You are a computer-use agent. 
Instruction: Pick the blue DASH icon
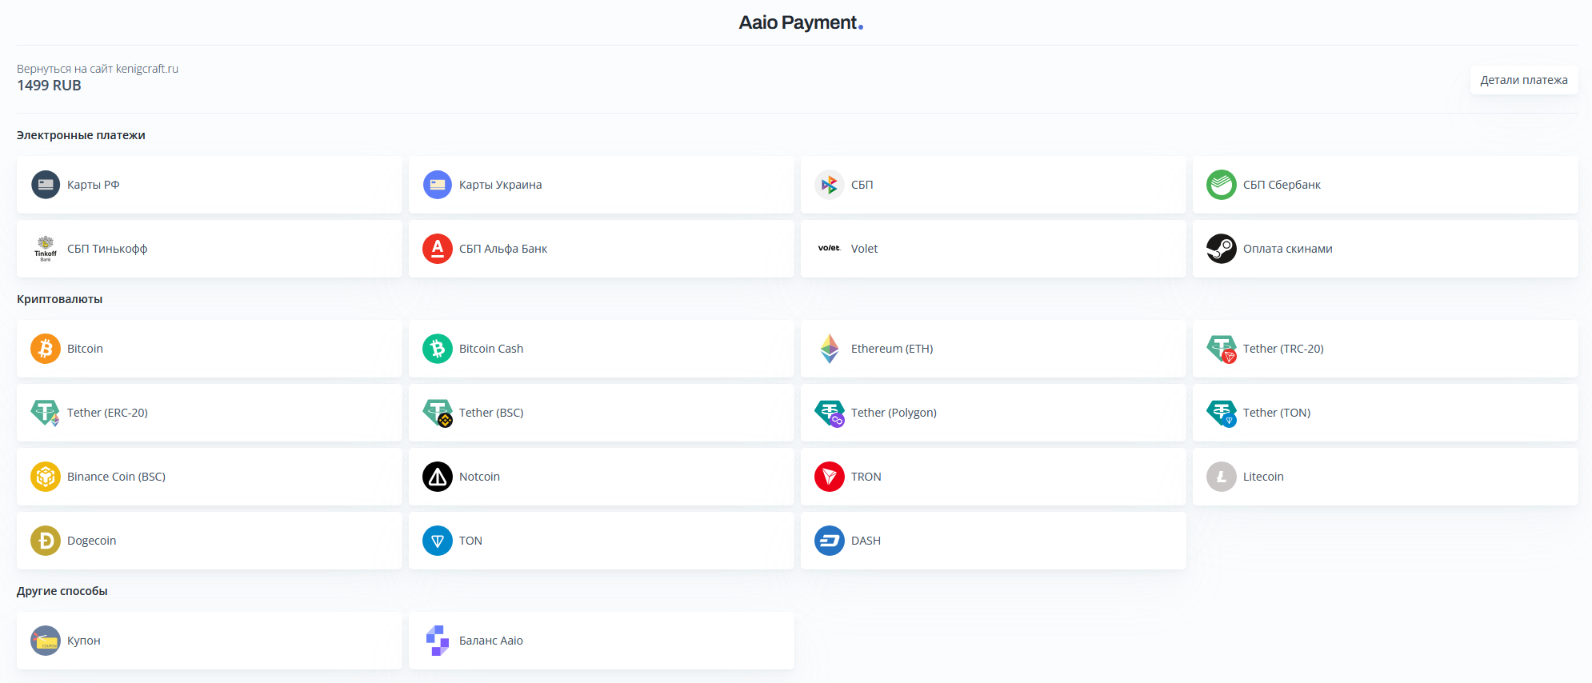(830, 541)
